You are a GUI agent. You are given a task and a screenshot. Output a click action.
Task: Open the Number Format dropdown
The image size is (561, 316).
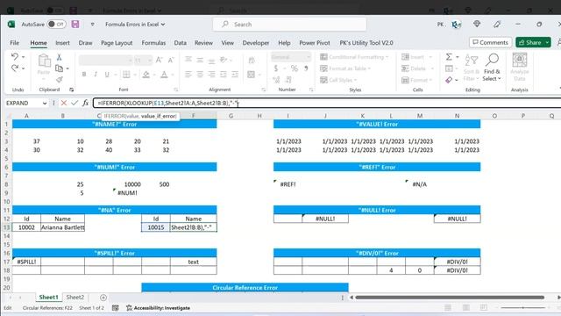coord(291,57)
